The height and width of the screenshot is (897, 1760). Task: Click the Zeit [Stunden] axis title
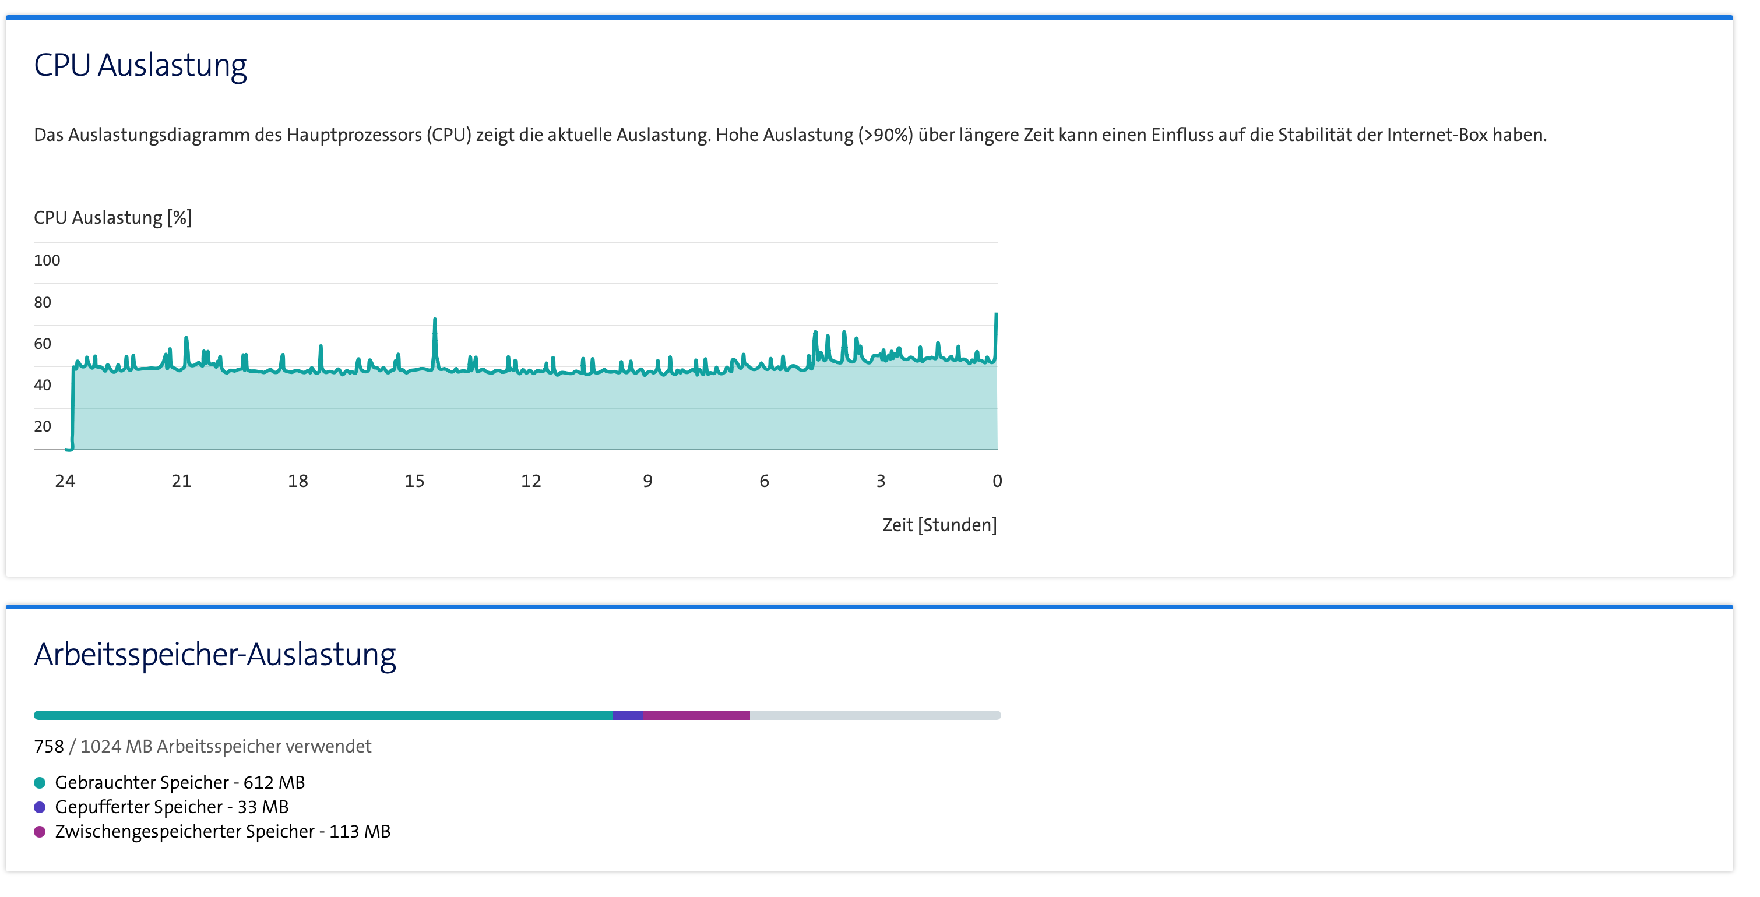[939, 525]
